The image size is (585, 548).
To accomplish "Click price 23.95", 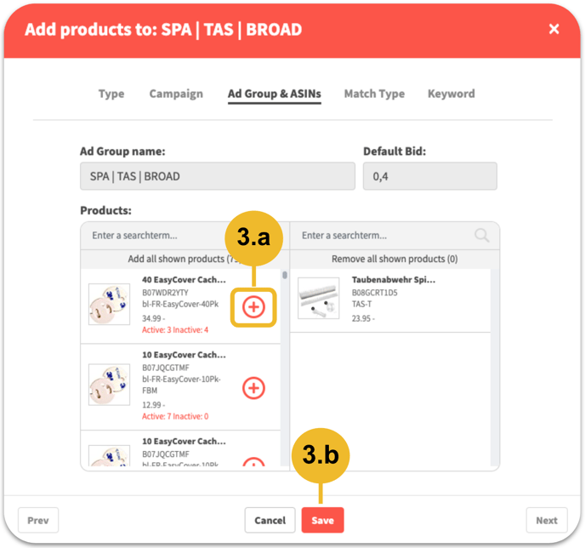I will point(363,318).
